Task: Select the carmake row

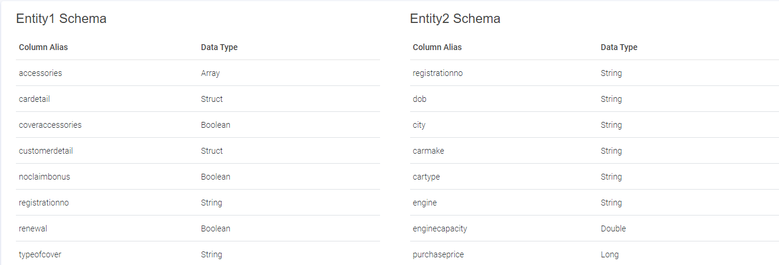Action: coord(594,151)
